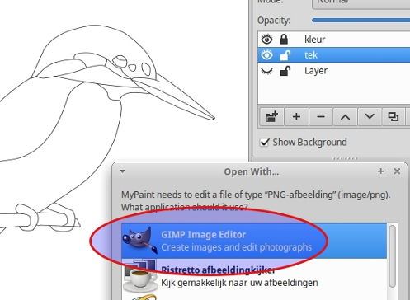Move the layer up in stack
Image resolution: width=410 pixels, height=300 pixels.
(x=345, y=117)
